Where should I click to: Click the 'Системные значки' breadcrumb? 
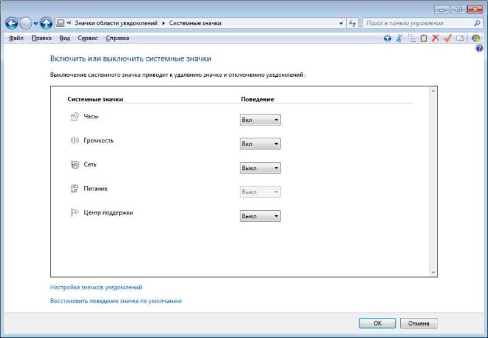point(195,23)
